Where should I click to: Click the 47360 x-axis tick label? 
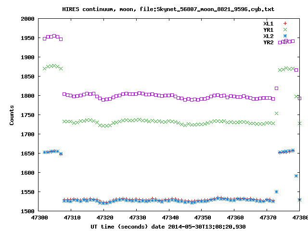[x=235, y=218]
